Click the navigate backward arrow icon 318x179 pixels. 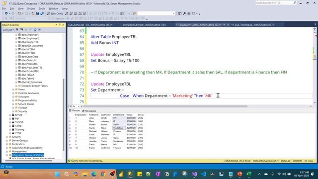pyautogui.click(x=6, y=13)
